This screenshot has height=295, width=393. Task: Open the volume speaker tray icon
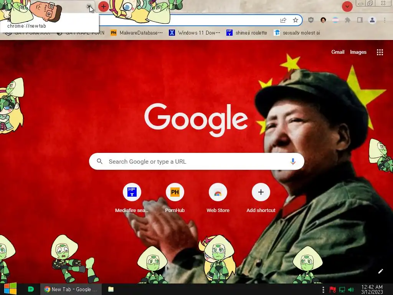351,290
